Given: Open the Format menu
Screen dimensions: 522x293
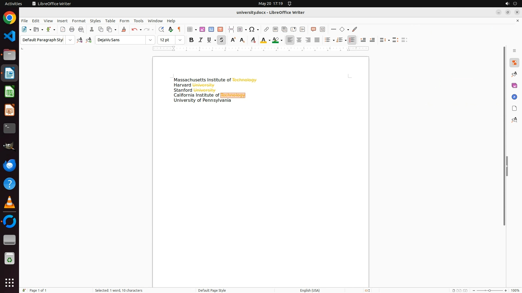Looking at the screenshot, I should coord(79,21).
